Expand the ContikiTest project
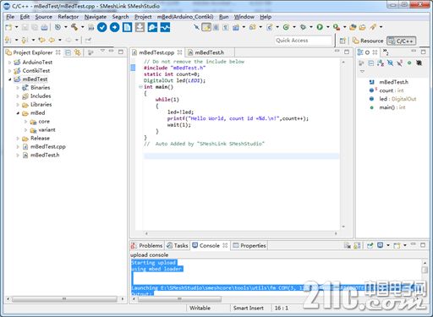The image size is (433, 317). tap(9, 71)
